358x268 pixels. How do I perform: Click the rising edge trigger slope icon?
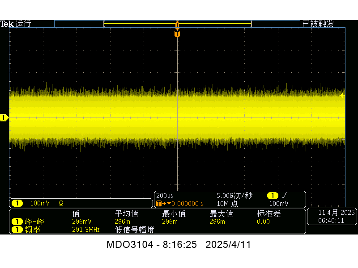(x=285, y=195)
